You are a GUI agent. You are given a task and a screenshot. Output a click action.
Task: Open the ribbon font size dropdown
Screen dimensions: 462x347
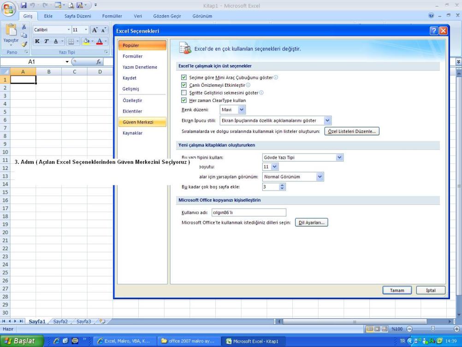[x=86, y=30]
